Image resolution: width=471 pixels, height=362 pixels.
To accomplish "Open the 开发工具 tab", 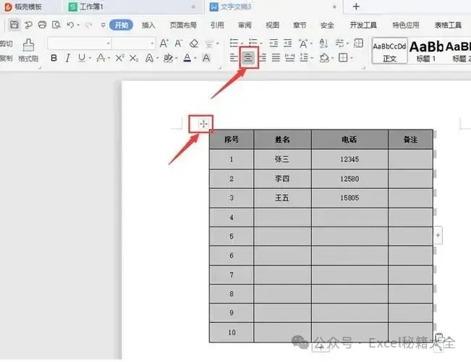I will coord(363,25).
